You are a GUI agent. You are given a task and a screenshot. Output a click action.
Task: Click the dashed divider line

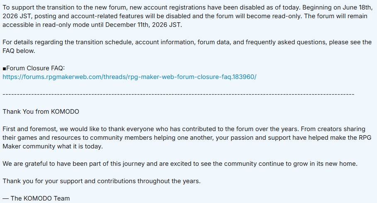pos(178,94)
